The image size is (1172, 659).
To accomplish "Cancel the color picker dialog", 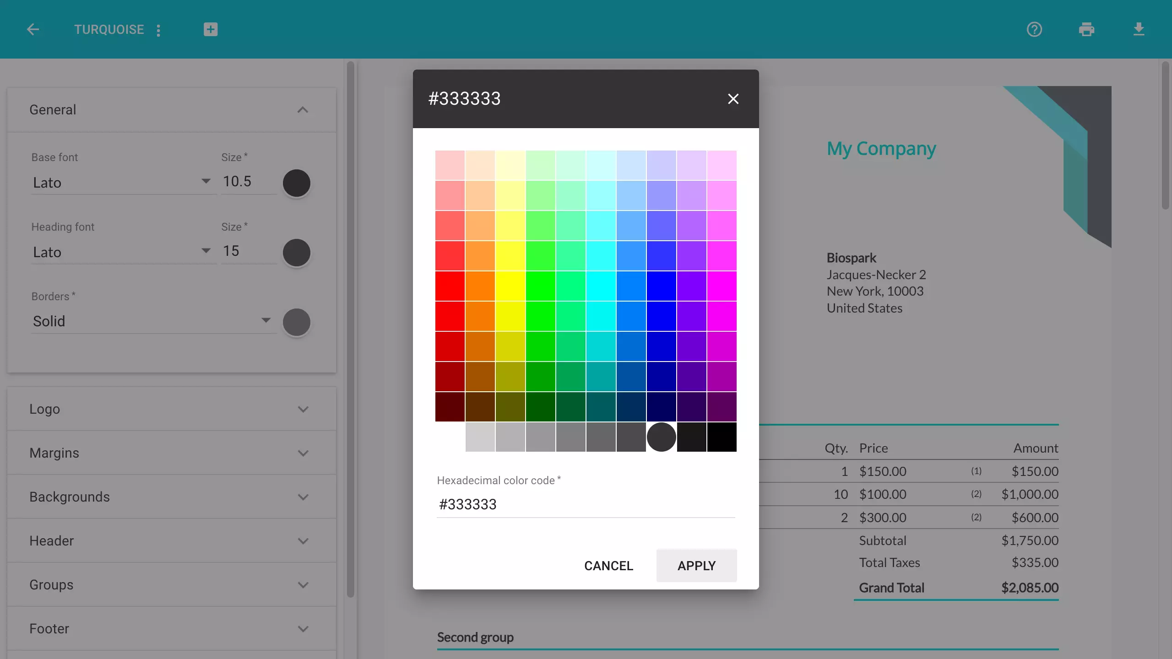I will (608, 565).
